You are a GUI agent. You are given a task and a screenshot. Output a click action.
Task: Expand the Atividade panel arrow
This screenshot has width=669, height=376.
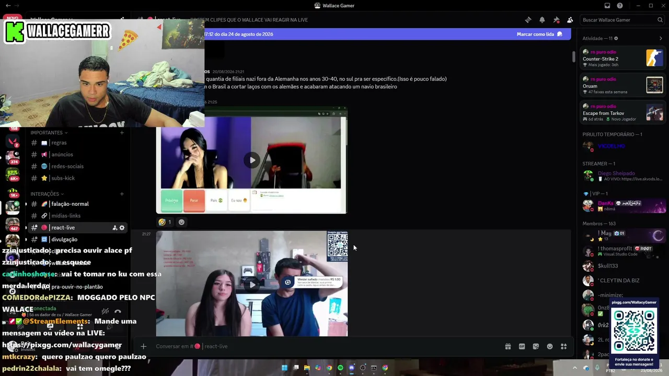tap(661, 38)
